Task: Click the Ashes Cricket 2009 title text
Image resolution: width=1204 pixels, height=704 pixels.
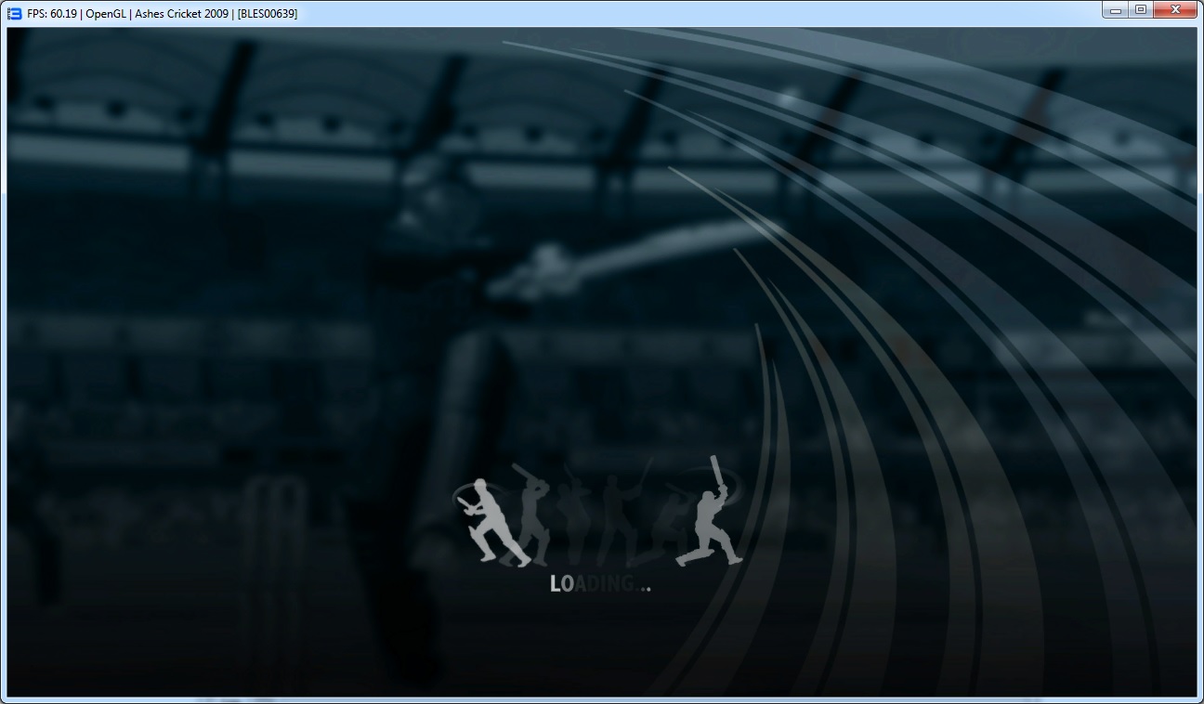Action: tap(181, 13)
